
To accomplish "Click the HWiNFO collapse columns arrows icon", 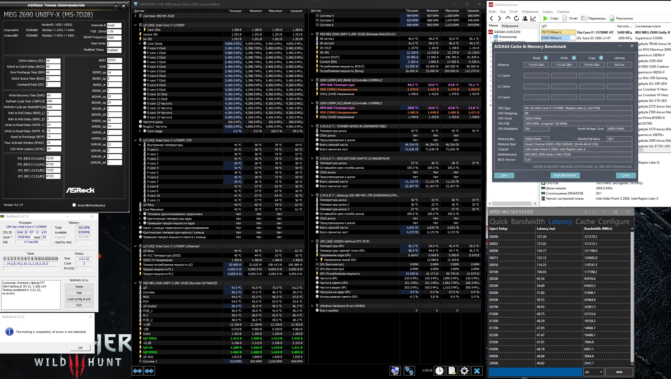I will [x=149, y=371].
